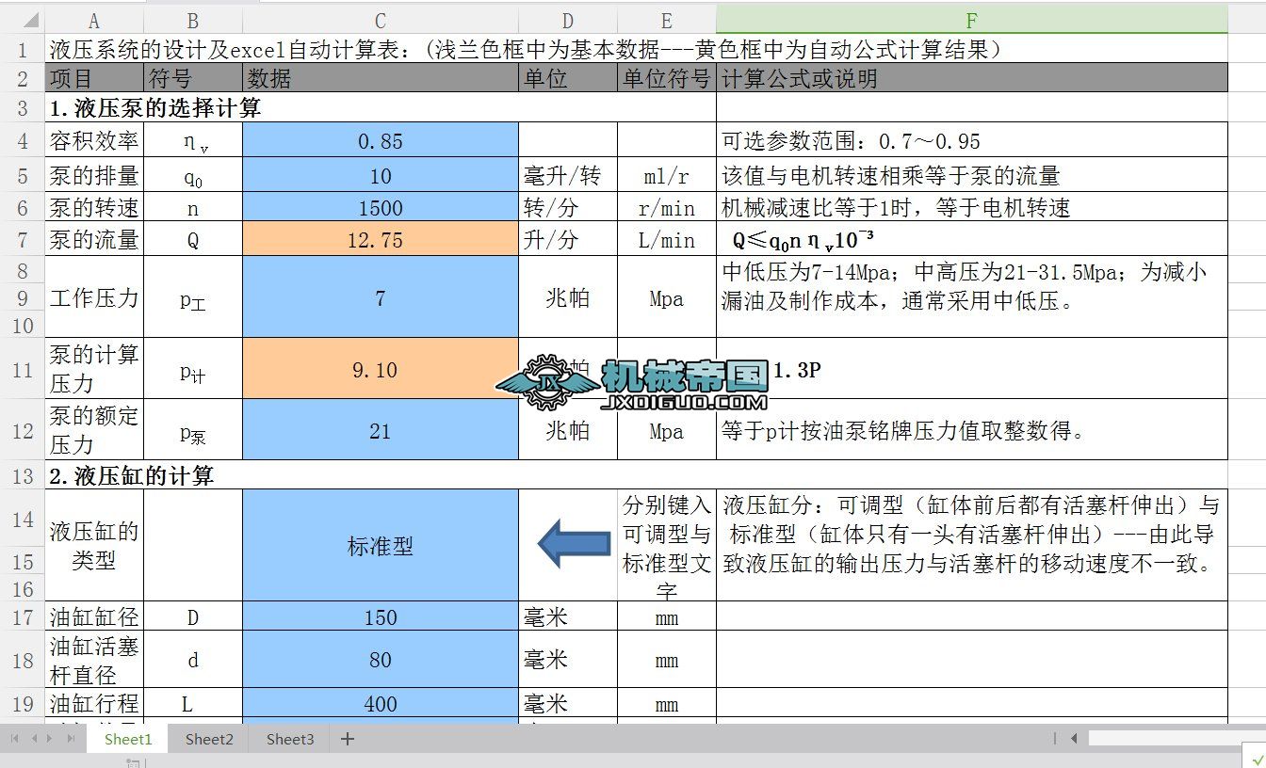Select the 数据 header cell
The image size is (1266, 768).
pyautogui.click(x=381, y=78)
